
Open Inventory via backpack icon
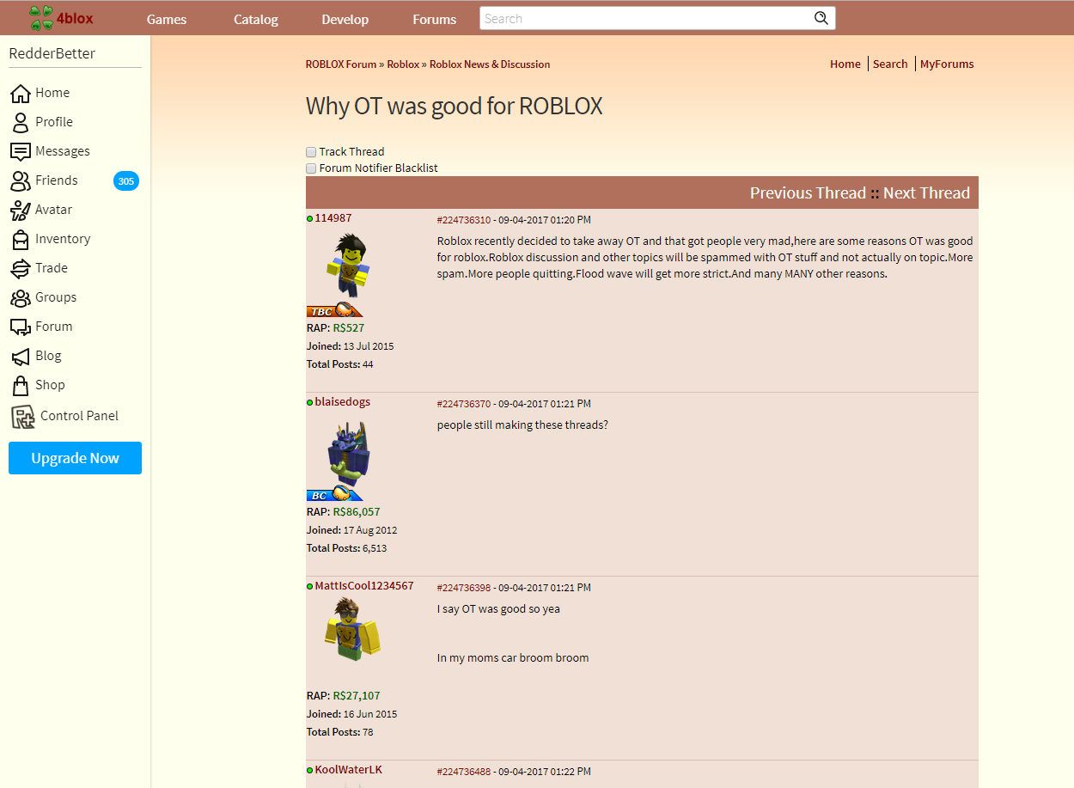pos(21,239)
